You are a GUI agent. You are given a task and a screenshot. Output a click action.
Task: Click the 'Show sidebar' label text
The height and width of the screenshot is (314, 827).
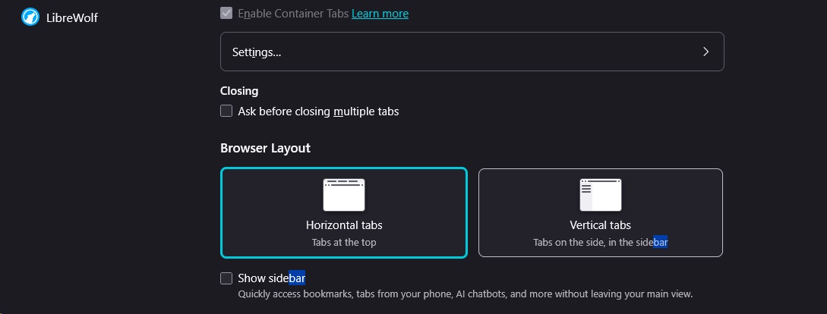click(271, 278)
